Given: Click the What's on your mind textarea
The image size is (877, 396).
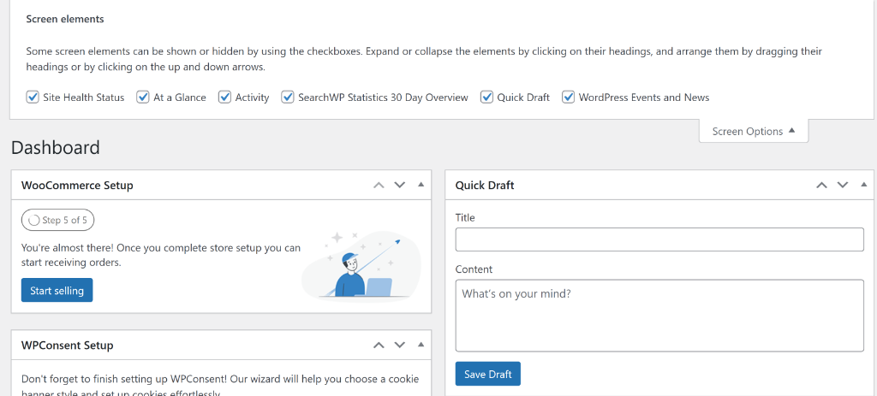Looking at the screenshot, I should pos(659,316).
